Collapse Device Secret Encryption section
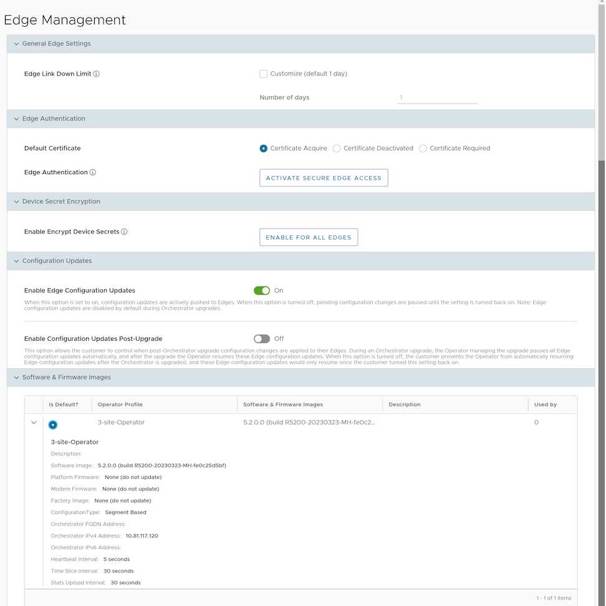606x606 pixels. point(16,202)
